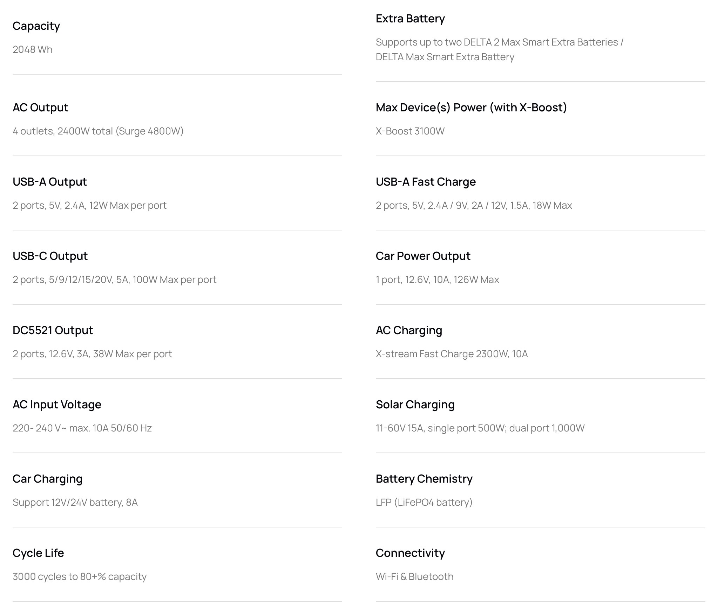Click the Extra Battery heading
718x608 pixels.
tap(410, 19)
